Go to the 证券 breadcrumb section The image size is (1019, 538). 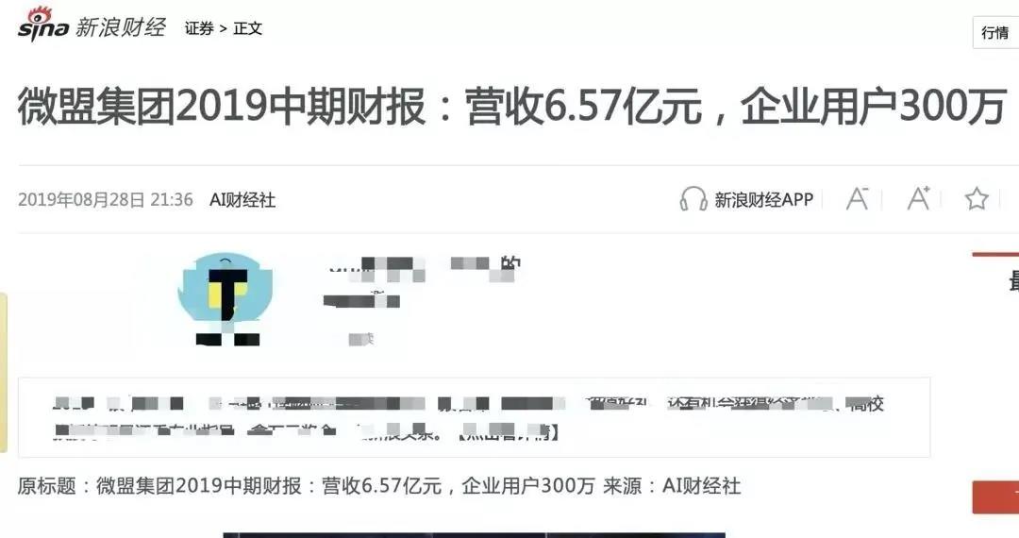coord(199,28)
